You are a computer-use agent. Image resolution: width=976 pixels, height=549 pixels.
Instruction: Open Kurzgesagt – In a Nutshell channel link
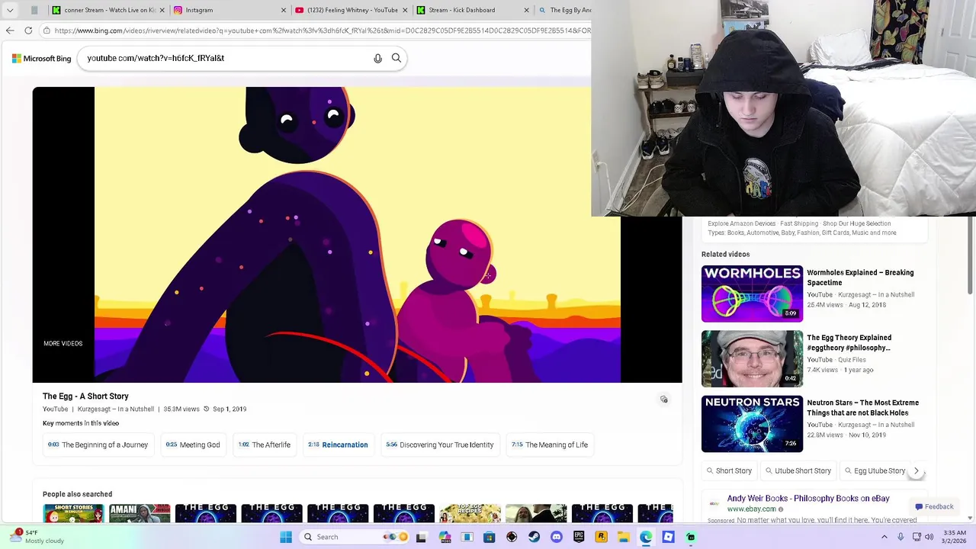(116, 409)
